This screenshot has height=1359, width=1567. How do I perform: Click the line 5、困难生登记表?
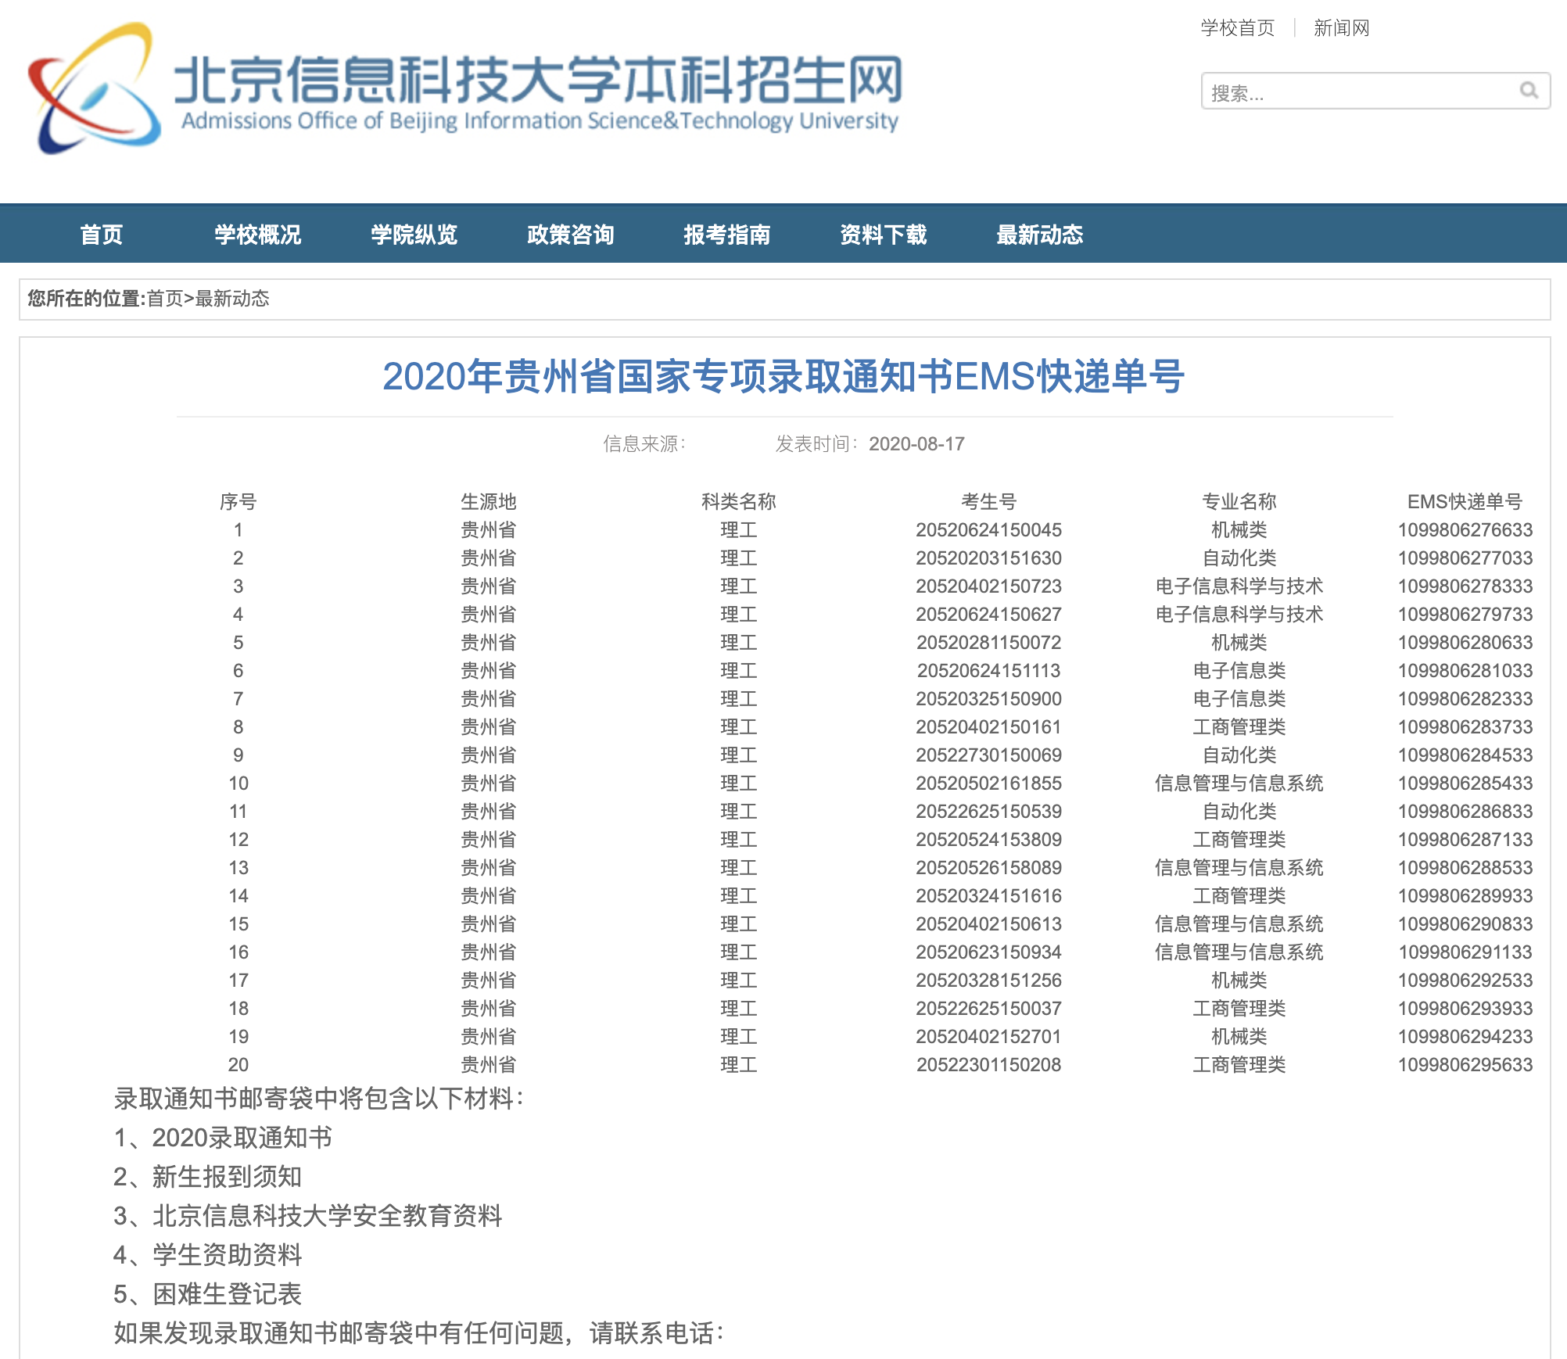tap(208, 1293)
